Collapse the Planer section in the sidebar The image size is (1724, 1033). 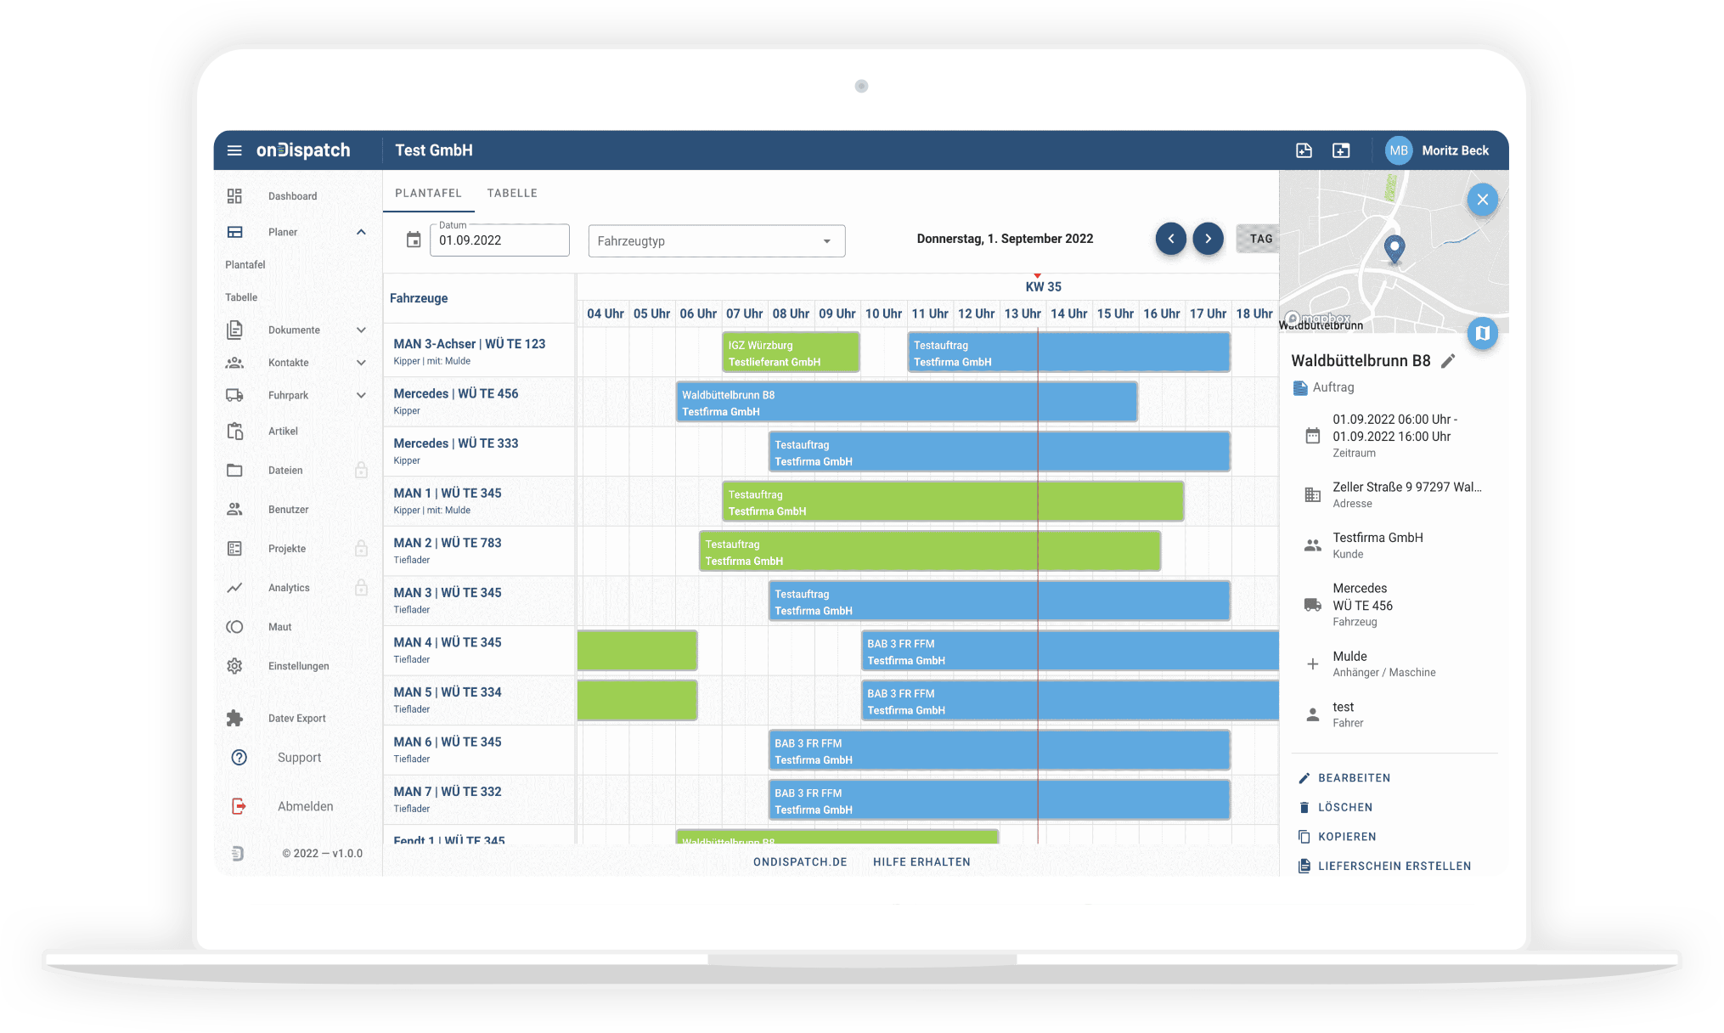point(360,231)
